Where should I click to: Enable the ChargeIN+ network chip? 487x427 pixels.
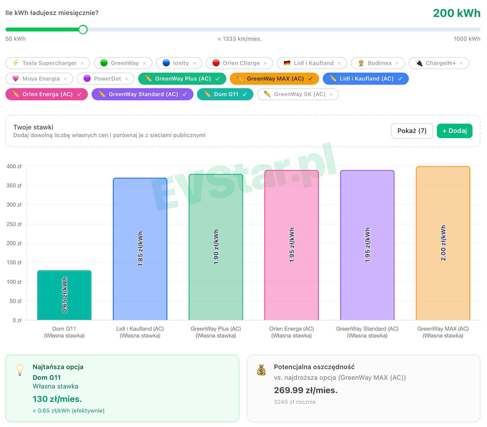point(439,63)
